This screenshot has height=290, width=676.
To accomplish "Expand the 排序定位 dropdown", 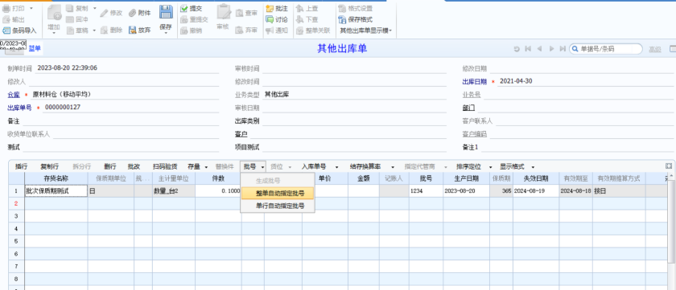I will [491, 167].
